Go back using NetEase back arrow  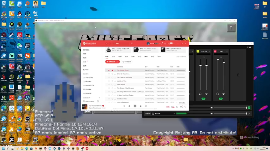click(106, 44)
